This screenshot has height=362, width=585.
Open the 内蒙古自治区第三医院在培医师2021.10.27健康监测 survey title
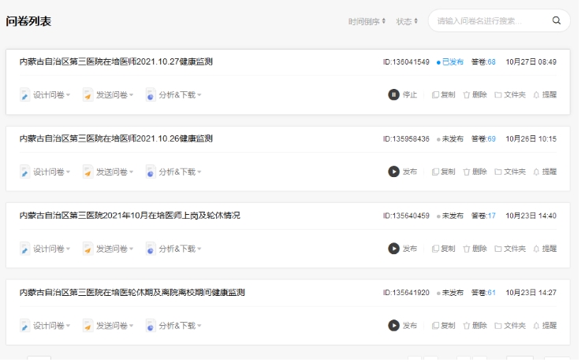click(116, 61)
